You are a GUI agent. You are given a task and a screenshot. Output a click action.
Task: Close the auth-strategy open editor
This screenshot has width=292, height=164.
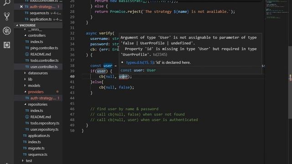point(21,7)
